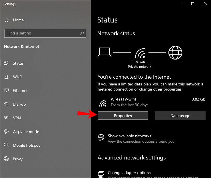Click 'View the connection options around you' text
This screenshot has height=178, width=211.
(x=142, y=141)
